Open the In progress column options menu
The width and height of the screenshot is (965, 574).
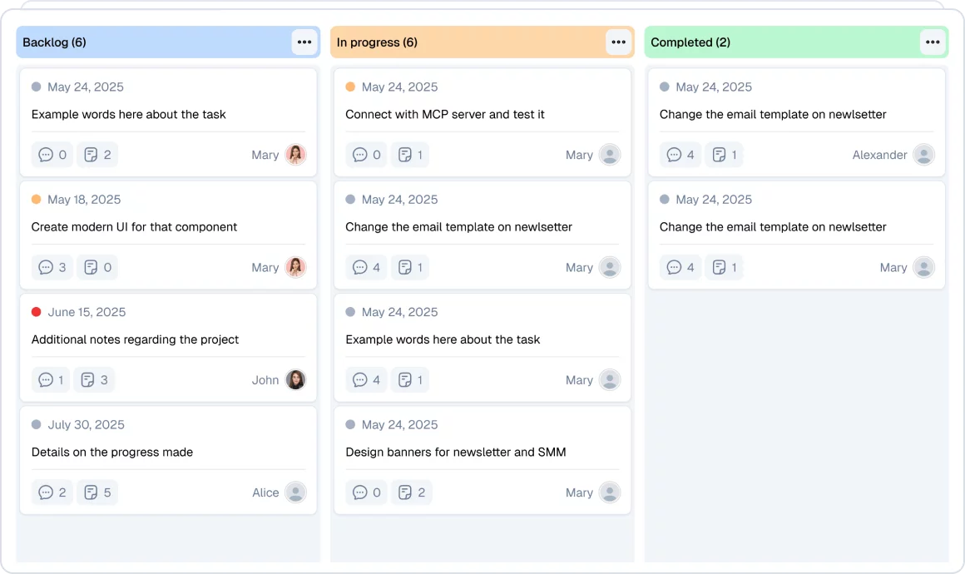(x=618, y=42)
